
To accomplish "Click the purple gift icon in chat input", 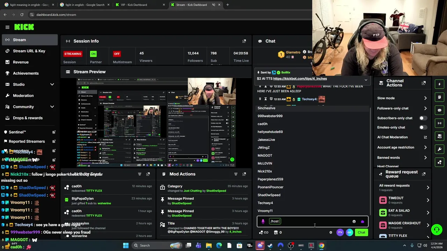I will point(362,221).
